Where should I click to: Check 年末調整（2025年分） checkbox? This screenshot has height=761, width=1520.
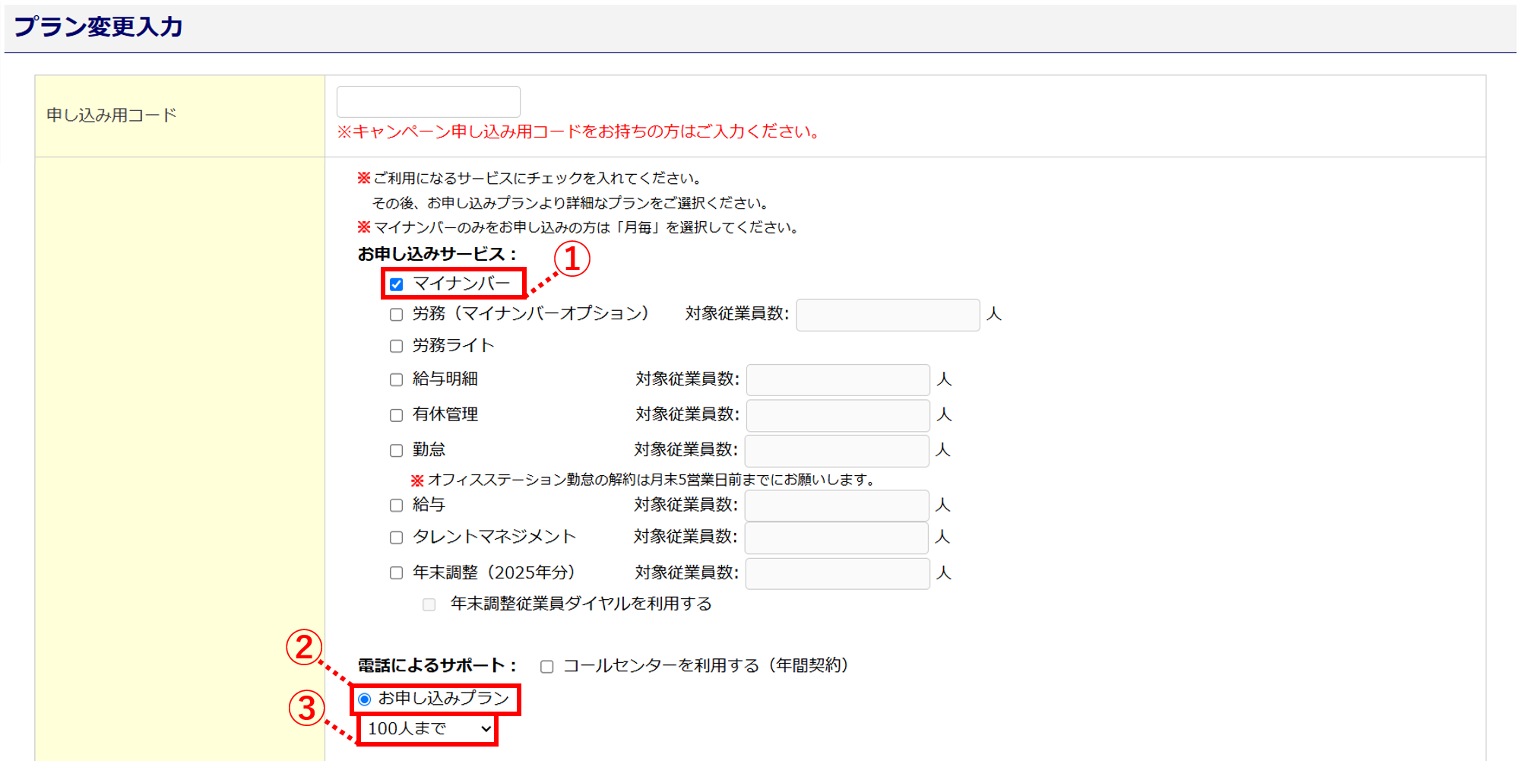coord(396,573)
